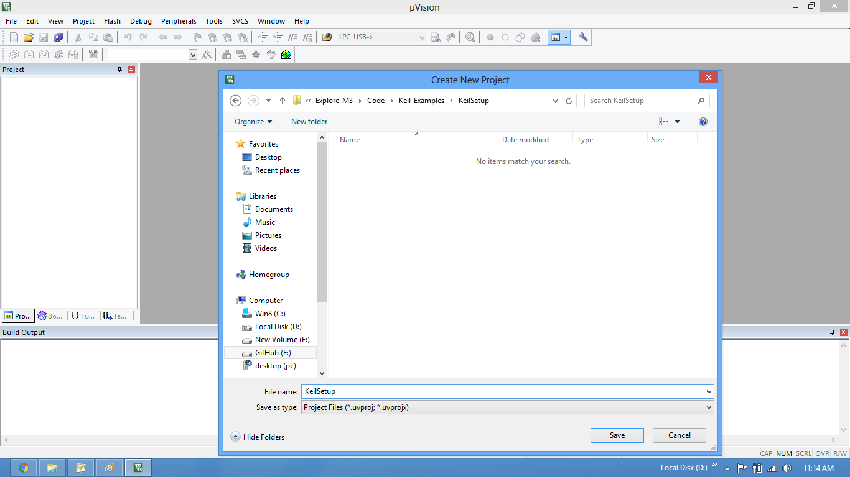Click the refresh icon beside address bar

click(569, 101)
